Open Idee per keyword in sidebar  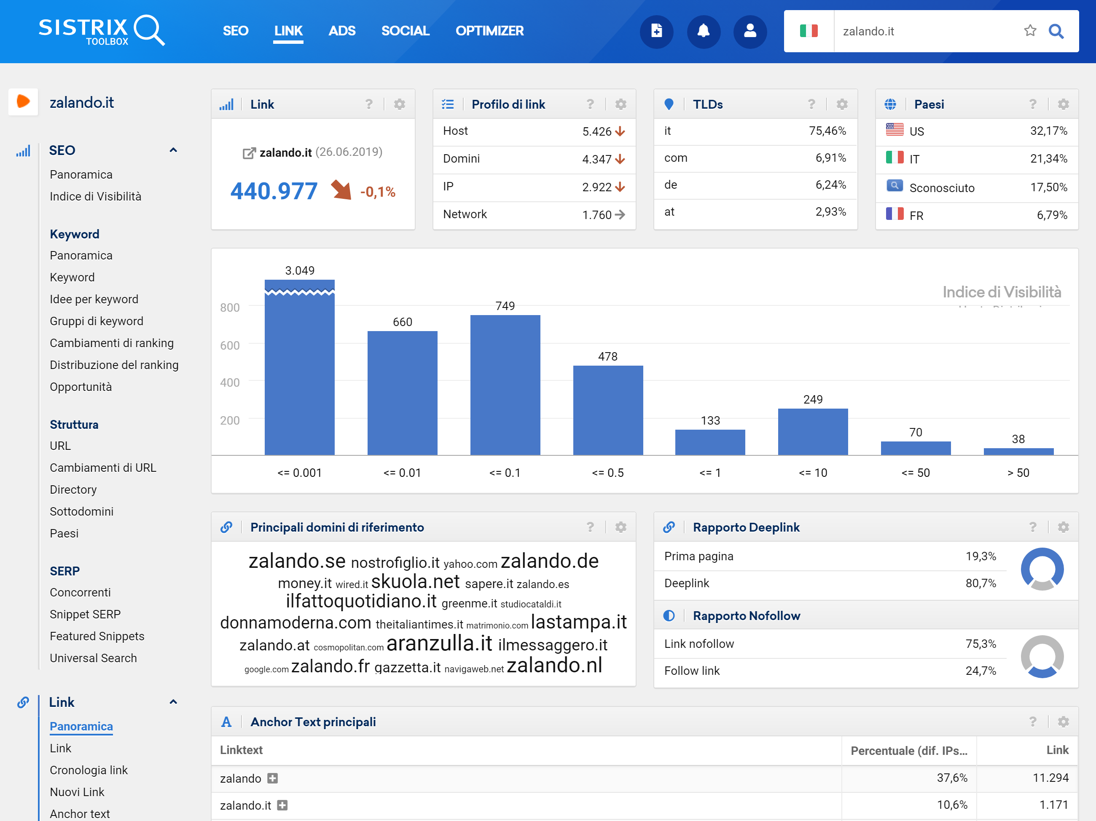coord(94,299)
